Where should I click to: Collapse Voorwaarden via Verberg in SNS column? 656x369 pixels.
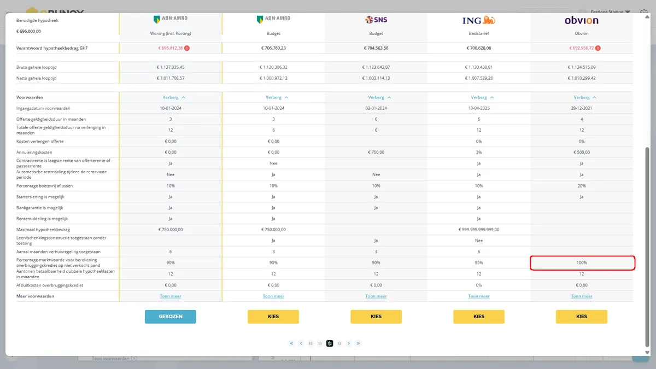[x=376, y=97]
